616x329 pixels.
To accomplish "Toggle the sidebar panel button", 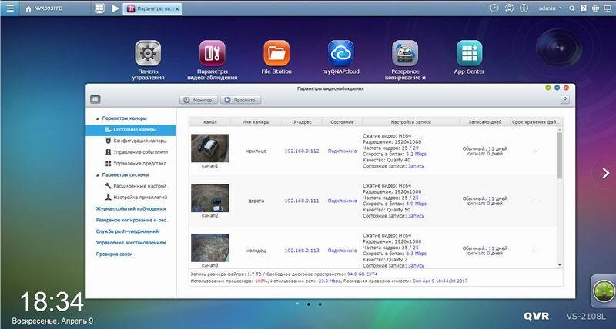I will pos(95,99).
